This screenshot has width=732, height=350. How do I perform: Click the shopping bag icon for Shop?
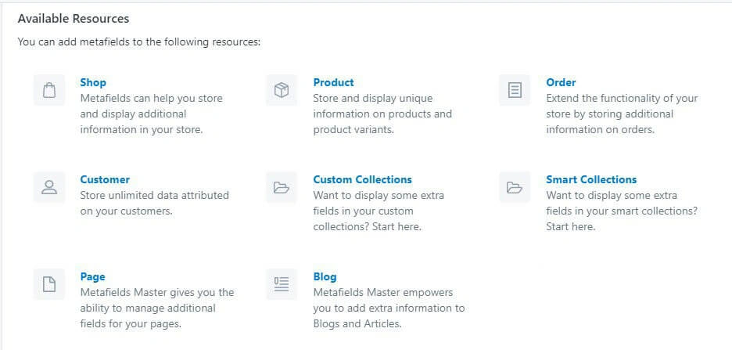[49, 90]
